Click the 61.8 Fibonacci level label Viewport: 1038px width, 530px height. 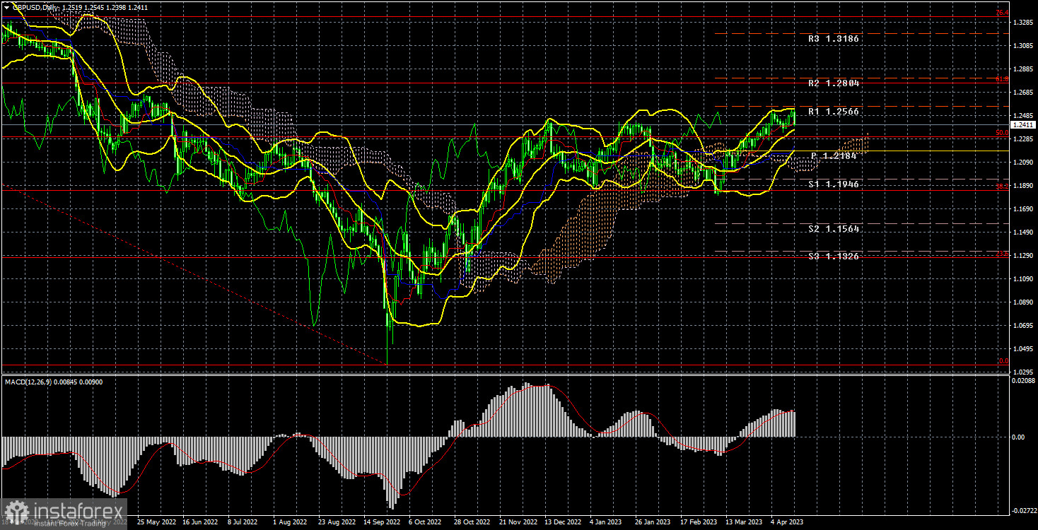coord(1002,80)
